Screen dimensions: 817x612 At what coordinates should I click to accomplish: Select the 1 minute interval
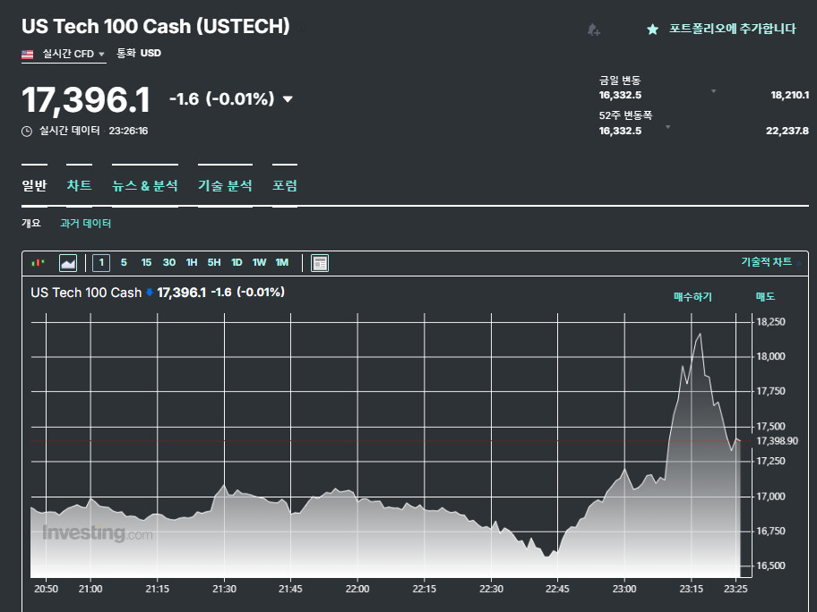tap(101, 262)
